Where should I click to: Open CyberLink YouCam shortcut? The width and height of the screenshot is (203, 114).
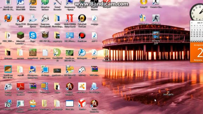point(82,18)
